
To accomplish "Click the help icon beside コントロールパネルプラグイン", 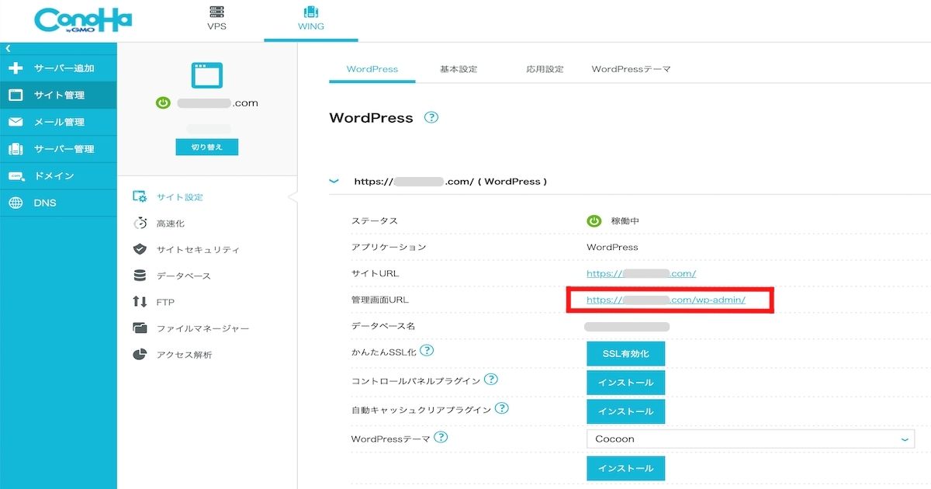I will pos(490,380).
